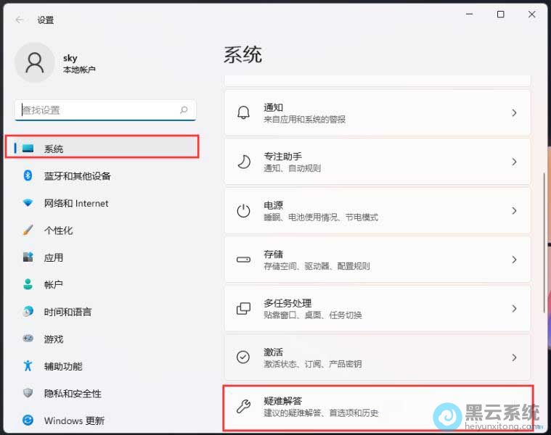Expand the 激活 settings chevron
Screen dimensions: 551x435
pyautogui.click(x=514, y=357)
